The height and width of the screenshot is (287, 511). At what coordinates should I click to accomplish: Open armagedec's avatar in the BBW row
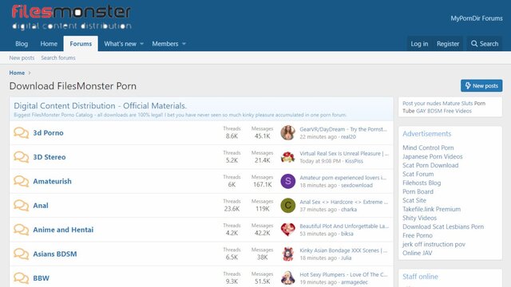[288, 278]
